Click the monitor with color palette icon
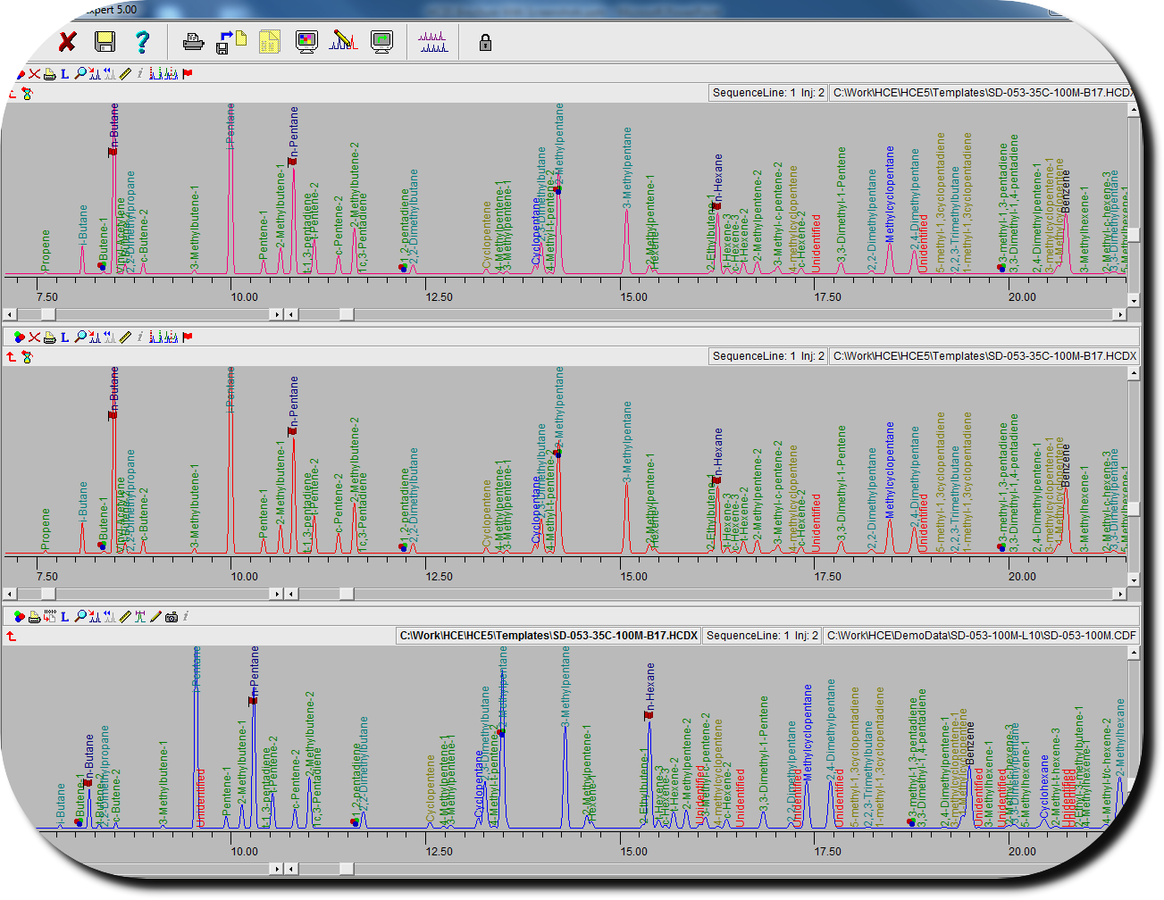The width and height of the screenshot is (1164, 900). click(306, 42)
